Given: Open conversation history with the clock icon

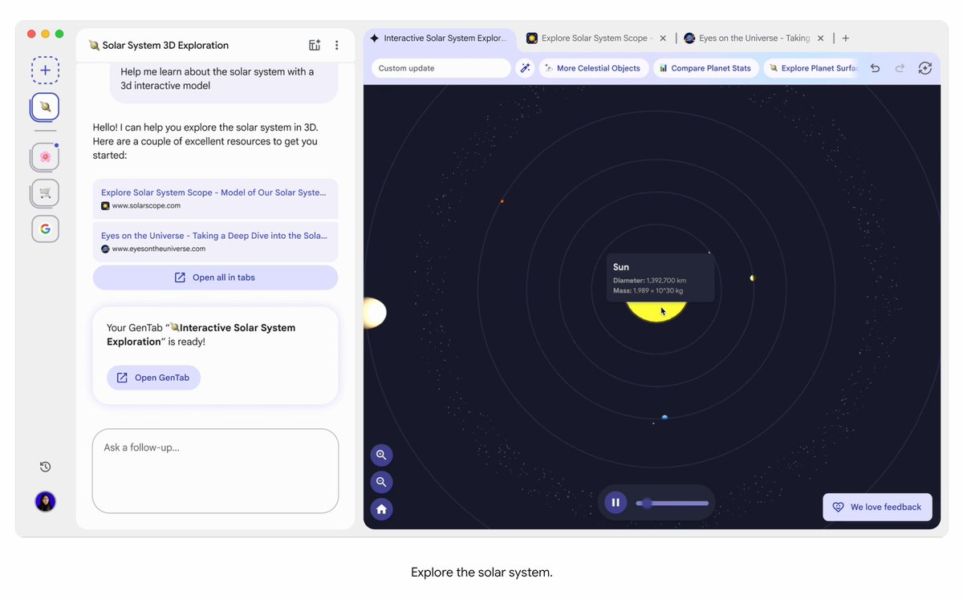Looking at the screenshot, I should click(45, 466).
